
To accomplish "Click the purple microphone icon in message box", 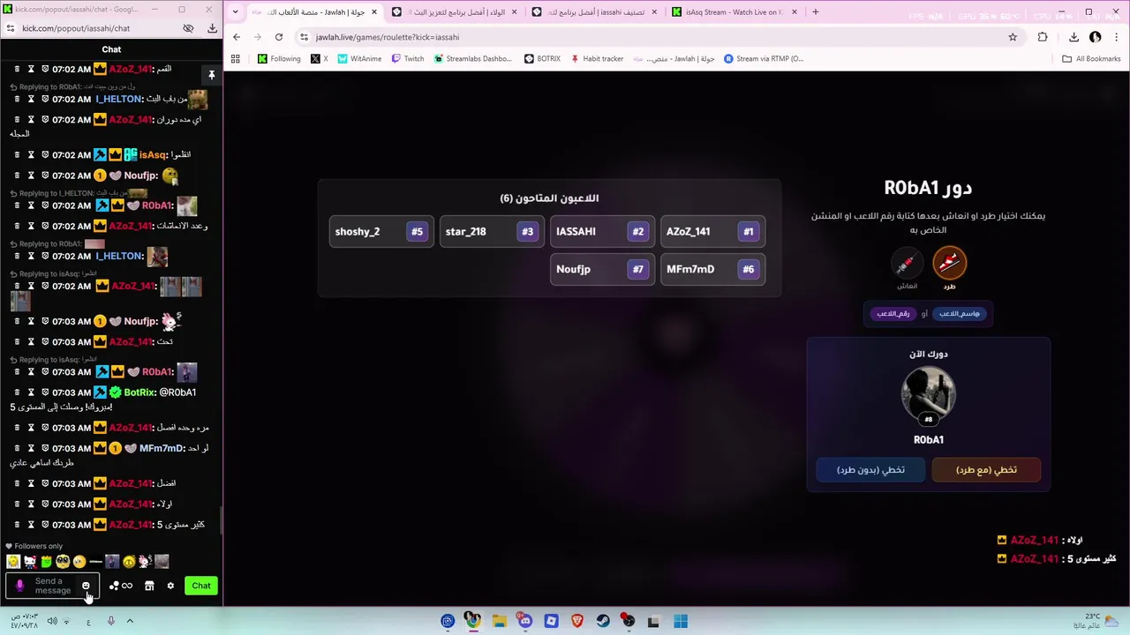I will point(19,586).
